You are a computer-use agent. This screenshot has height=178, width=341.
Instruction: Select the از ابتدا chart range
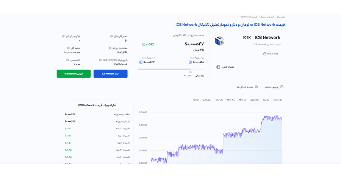(x=196, y=100)
